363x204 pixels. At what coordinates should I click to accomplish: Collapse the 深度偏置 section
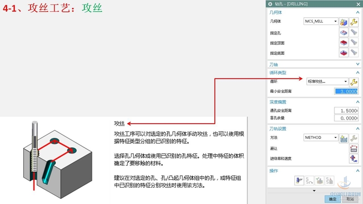[358, 102]
